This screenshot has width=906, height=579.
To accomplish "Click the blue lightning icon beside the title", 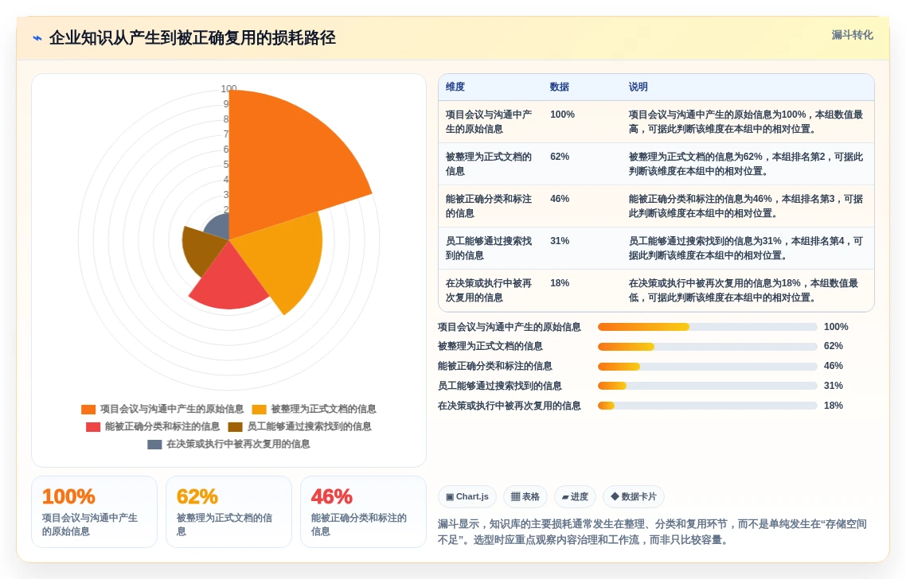I will tap(37, 39).
